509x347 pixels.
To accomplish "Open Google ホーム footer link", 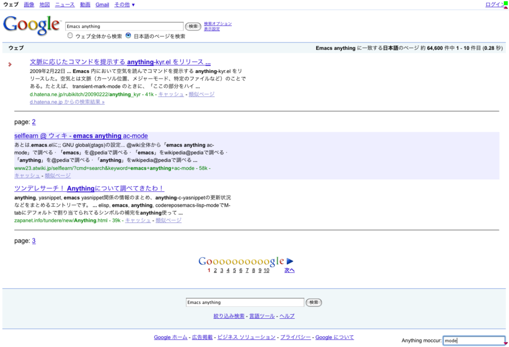I will 171,337.
